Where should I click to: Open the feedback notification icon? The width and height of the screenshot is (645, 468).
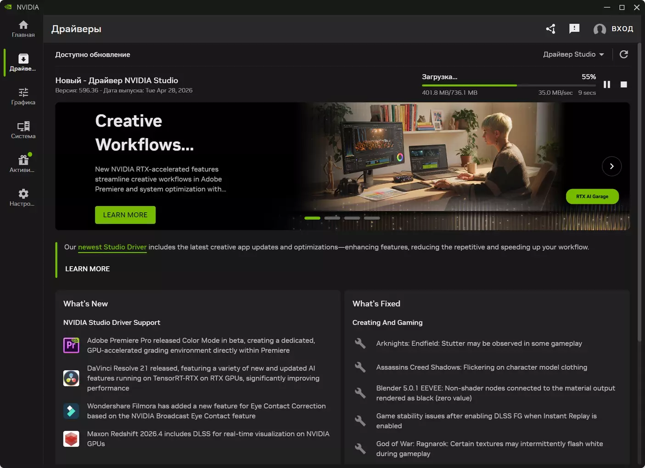point(574,29)
